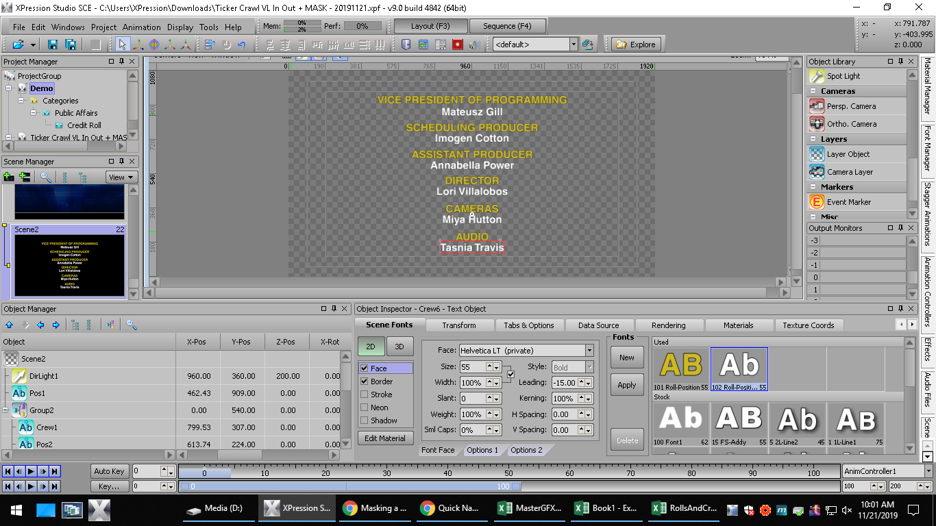Open the Tools menu
Screen dimensions: 936x526
coord(209,27)
